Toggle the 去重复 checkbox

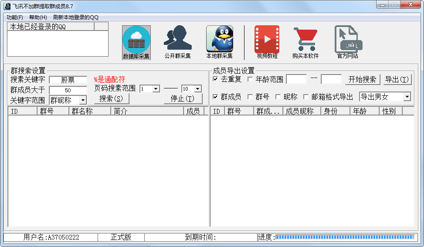tap(215, 79)
